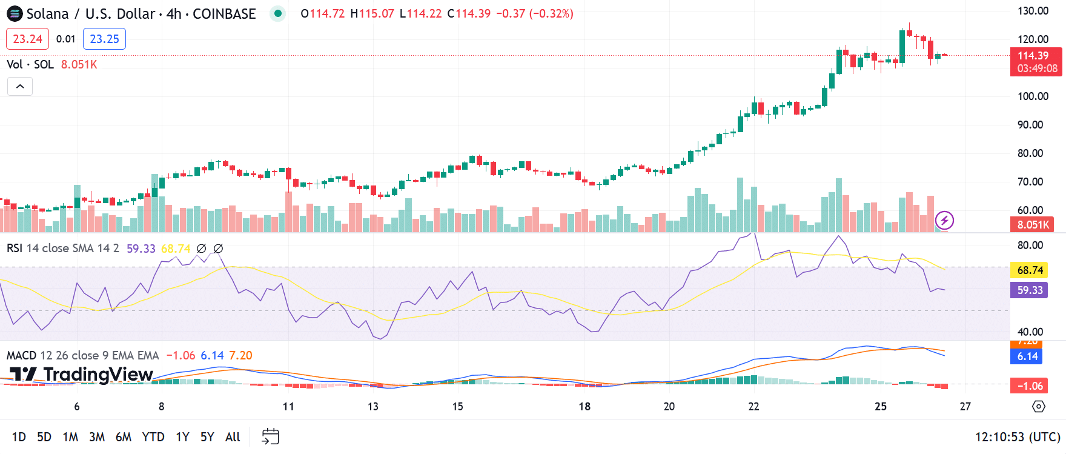1066x454 pixels.
Task: Click first ∅ symbol in RSI legend
Action: [202, 249]
